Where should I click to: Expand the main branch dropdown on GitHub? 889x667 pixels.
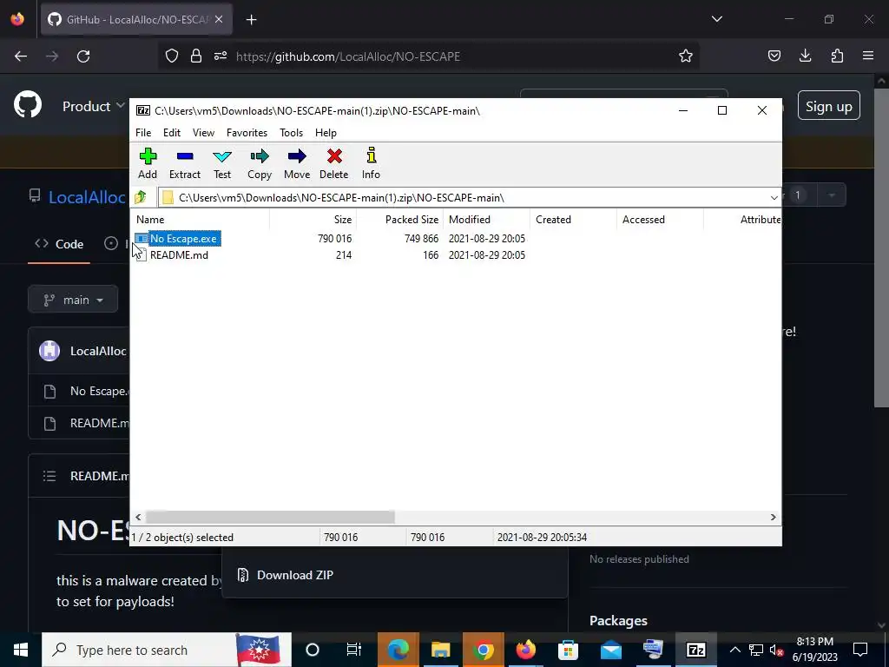click(x=73, y=300)
